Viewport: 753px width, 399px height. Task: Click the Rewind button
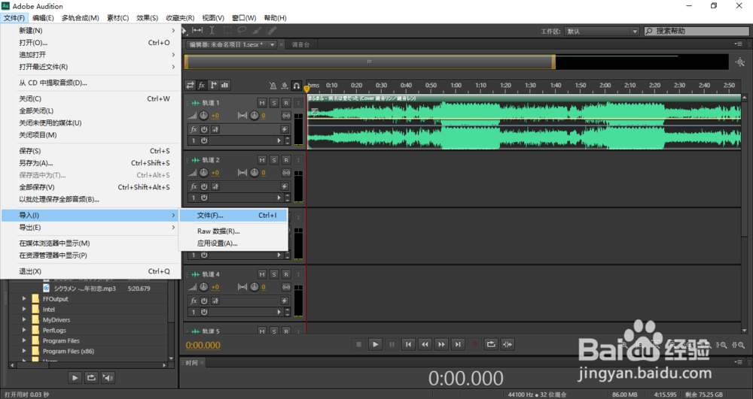(425, 344)
